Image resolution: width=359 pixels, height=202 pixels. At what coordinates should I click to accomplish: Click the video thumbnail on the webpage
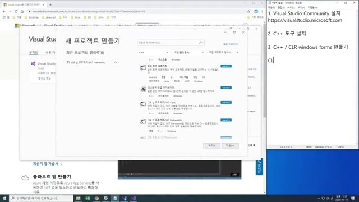(x=179, y=169)
